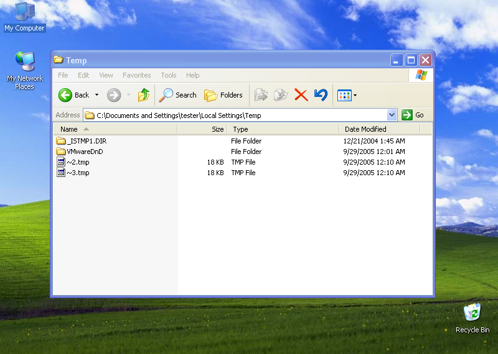Close the Temp window
Viewport: 498px width, 354px height.
(426, 60)
